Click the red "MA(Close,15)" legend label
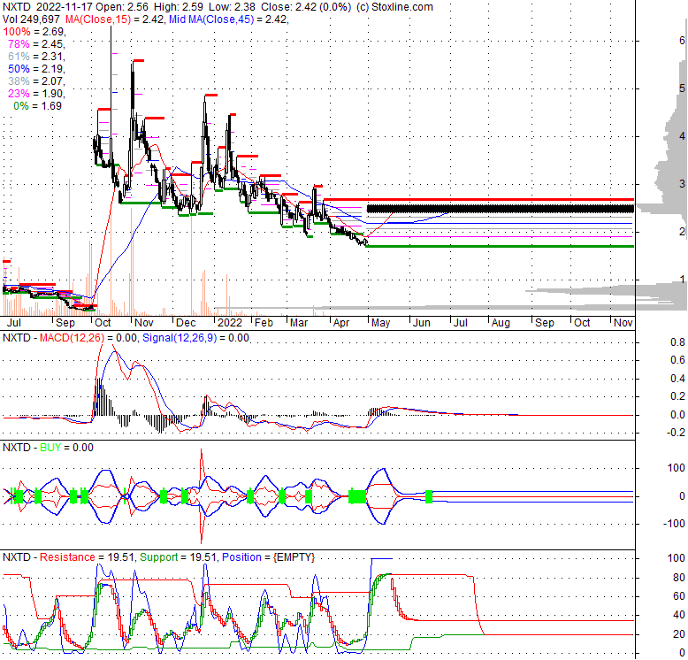 click(x=98, y=19)
